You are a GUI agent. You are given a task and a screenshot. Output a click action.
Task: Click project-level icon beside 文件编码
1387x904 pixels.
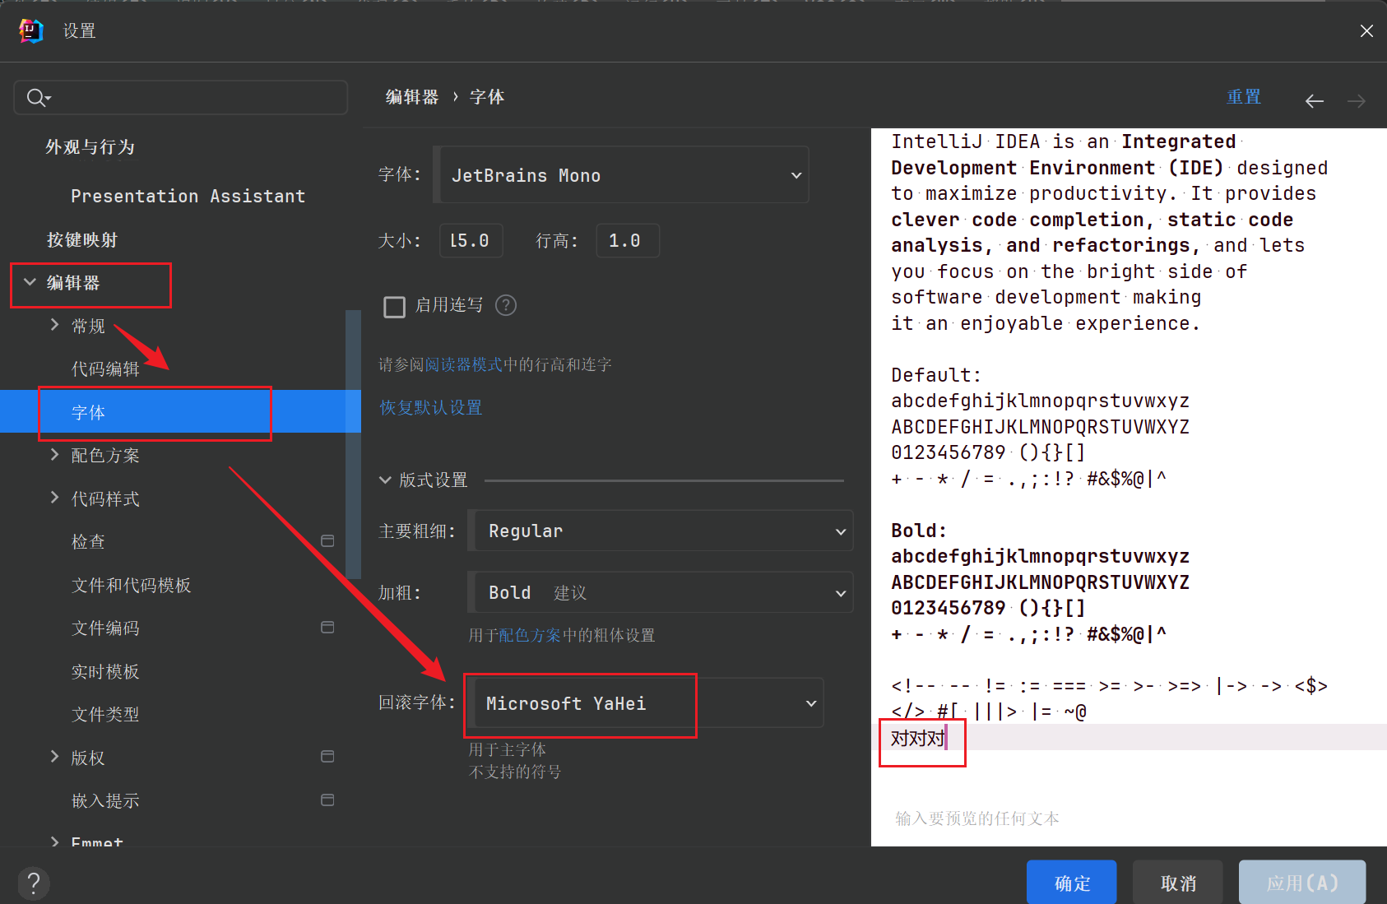(327, 628)
